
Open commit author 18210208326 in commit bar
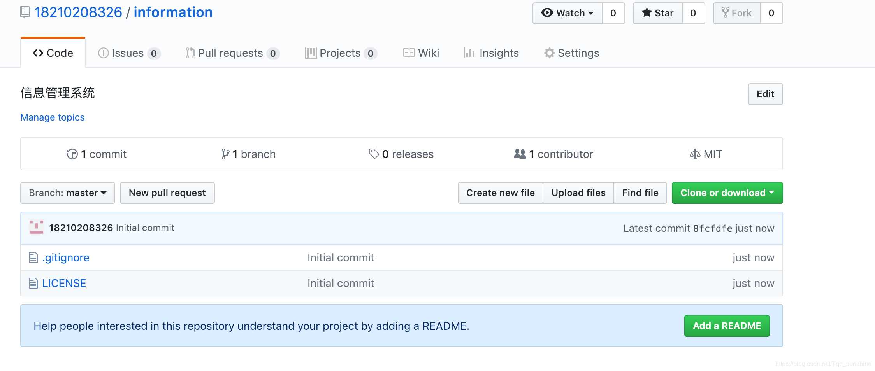coord(81,228)
